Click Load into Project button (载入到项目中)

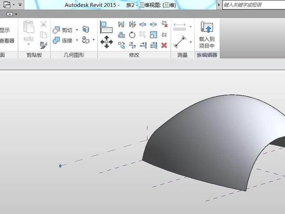point(207,35)
